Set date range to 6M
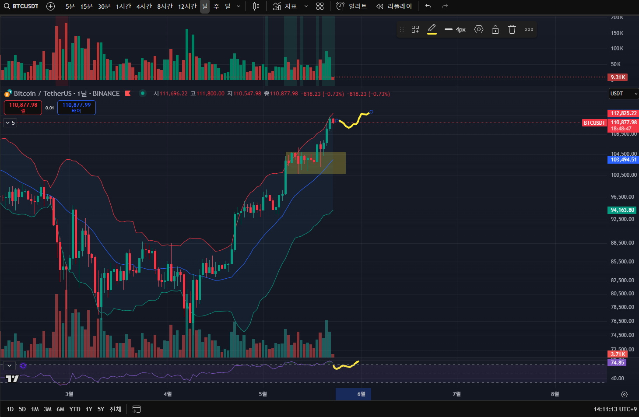 tap(60, 409)
